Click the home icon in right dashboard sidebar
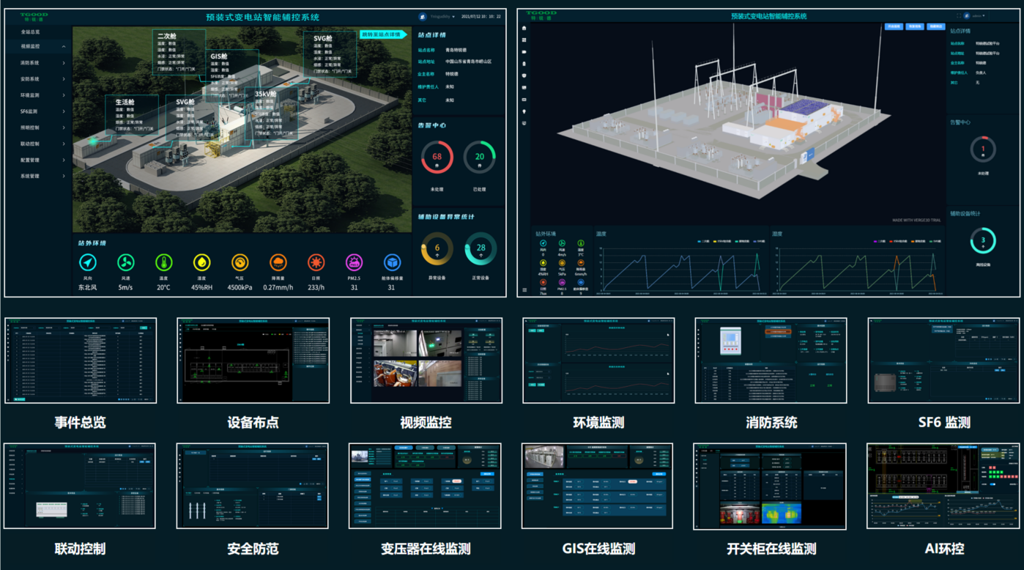Image resolution: width=1024 pixels, height=570 pixels. (x=524, y=29)
